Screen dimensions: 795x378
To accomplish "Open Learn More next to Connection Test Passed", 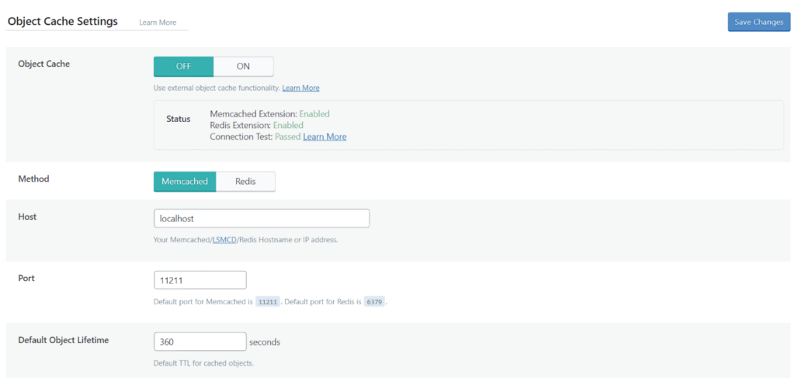I will [325, 137].
